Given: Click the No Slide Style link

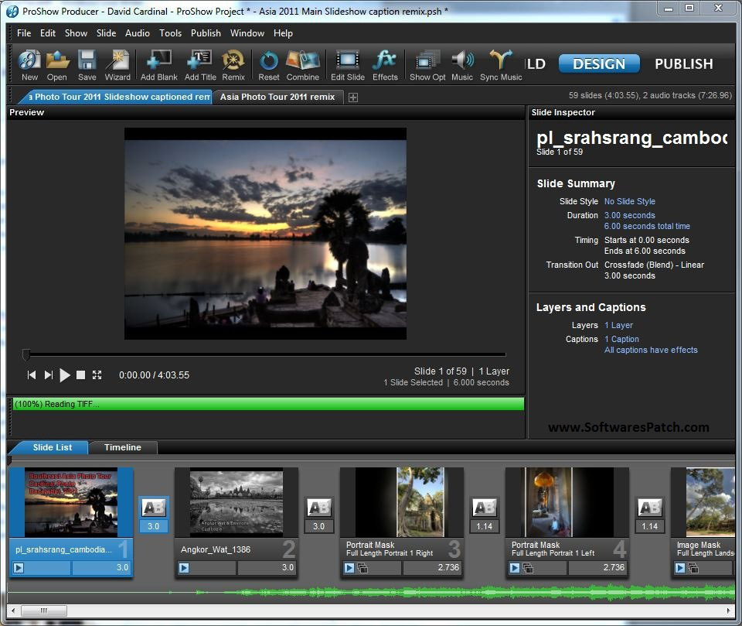Looking at the screenshot, I should (629, 201).
